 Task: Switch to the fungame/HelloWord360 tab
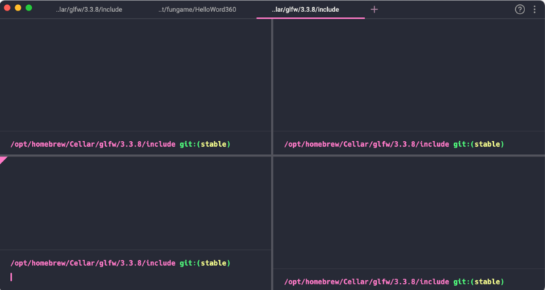point(197,9)
